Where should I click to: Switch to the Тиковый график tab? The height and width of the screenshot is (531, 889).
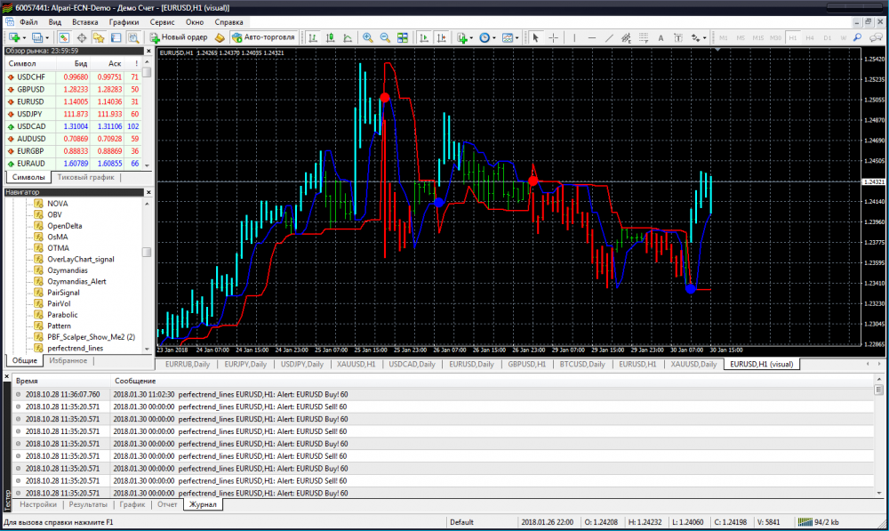point(85,177)
